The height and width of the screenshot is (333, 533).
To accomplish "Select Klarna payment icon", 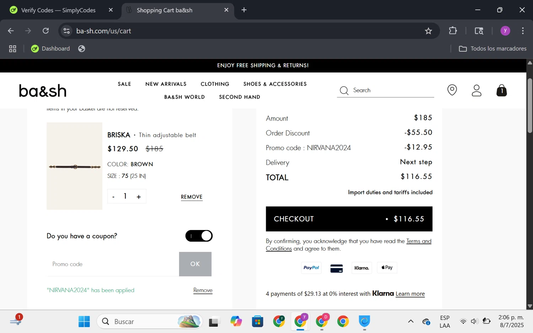I will pos(362,268).
